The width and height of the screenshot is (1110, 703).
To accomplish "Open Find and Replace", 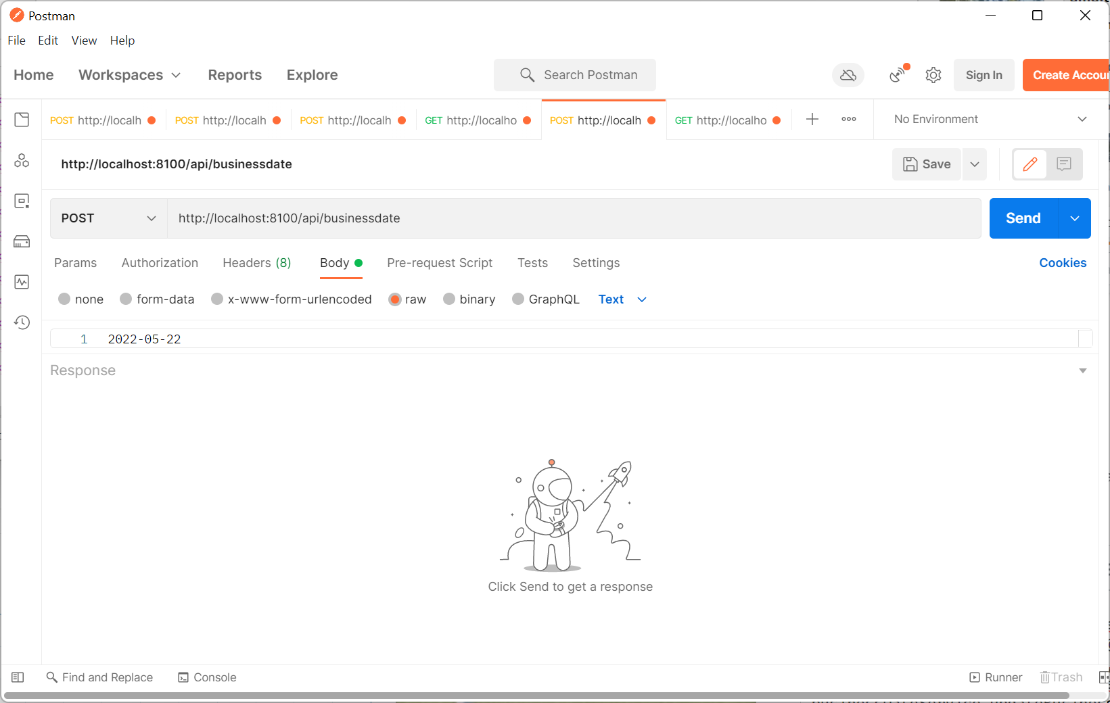I will click(x=99, y=677).
